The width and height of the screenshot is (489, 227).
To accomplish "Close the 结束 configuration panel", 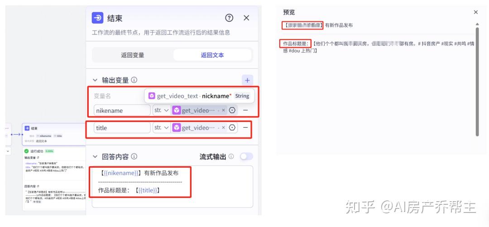I will click(246, 18).
